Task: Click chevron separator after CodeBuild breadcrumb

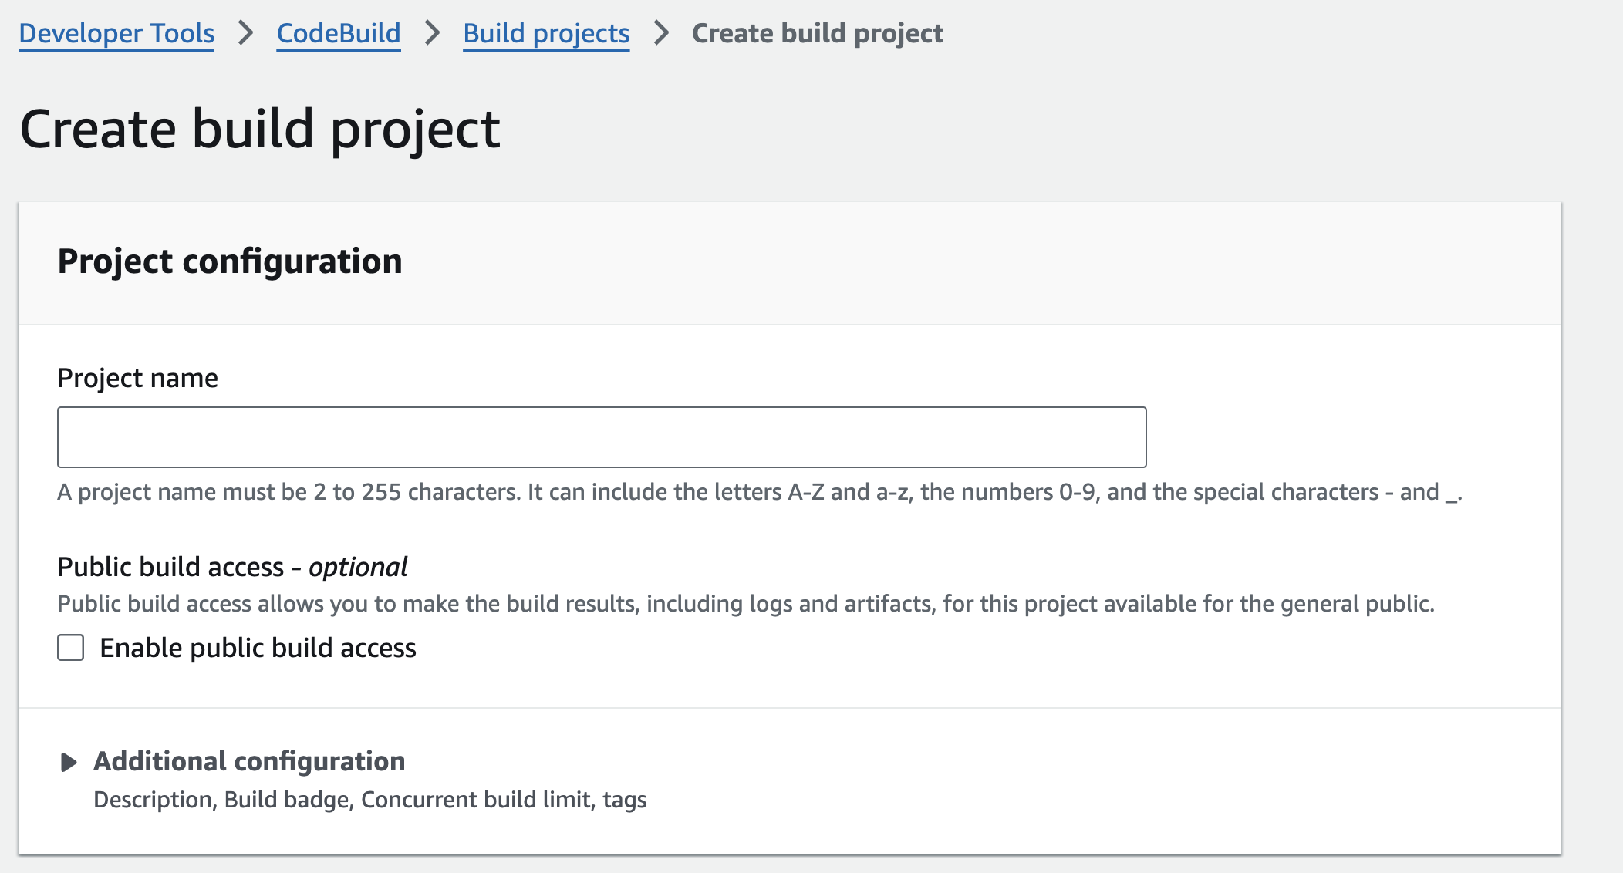Action: click(432, 33)
